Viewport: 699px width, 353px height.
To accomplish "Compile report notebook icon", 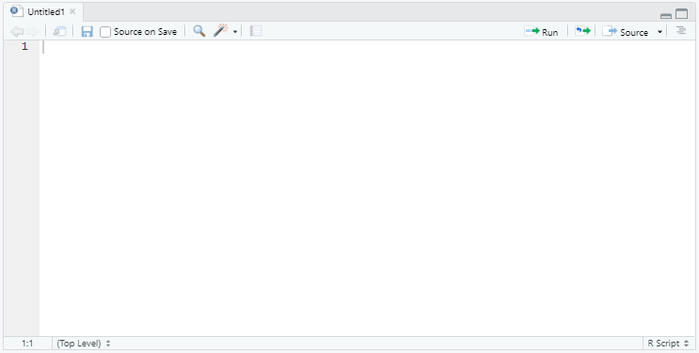I will 256,31.
